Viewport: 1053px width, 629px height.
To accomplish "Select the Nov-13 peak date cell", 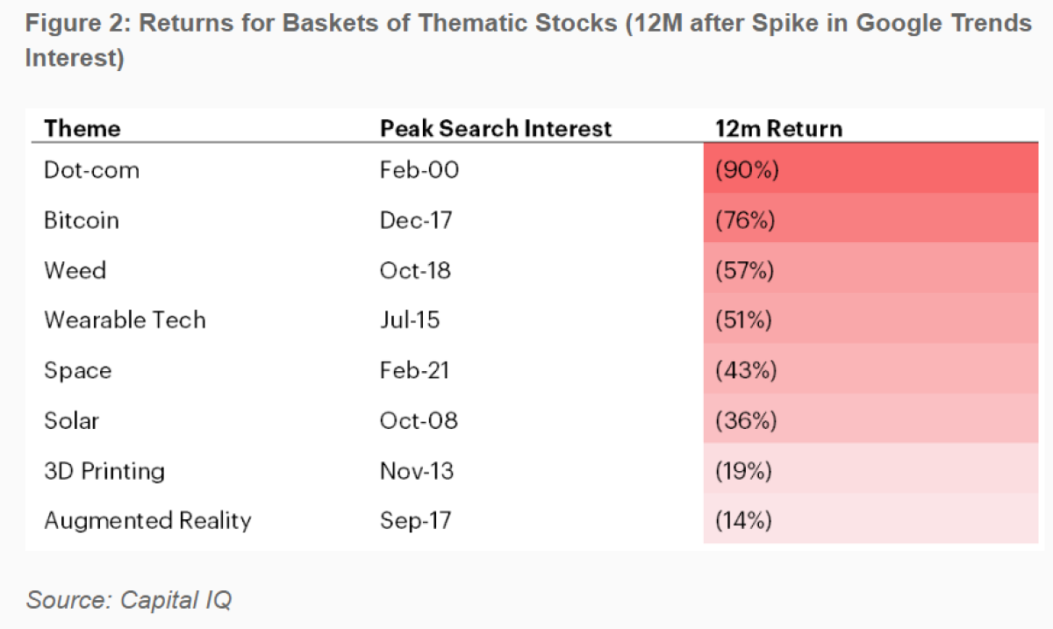I will coord(417,471).
